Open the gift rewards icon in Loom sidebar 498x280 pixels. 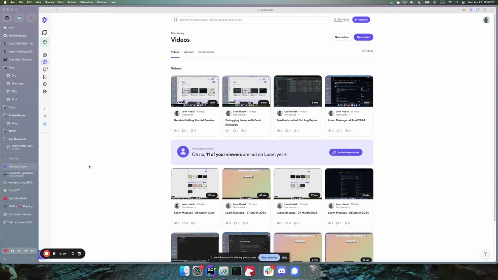[x=45, y=42]
